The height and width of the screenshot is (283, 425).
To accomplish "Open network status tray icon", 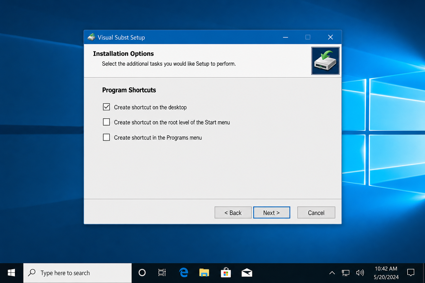I will point(346,273).
